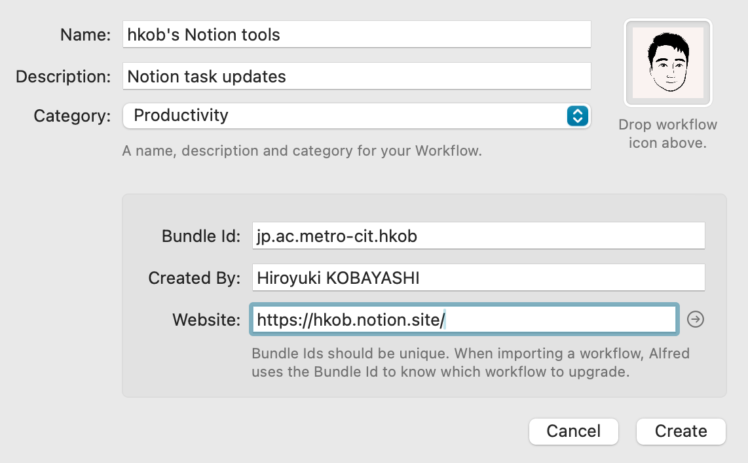Click the "Description:" label
748x463 pixels.
64,77
